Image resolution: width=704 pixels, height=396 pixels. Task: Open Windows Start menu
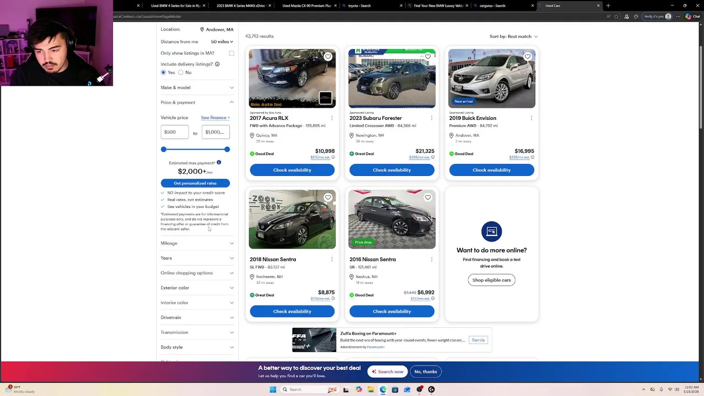click(x=273, y=389)
